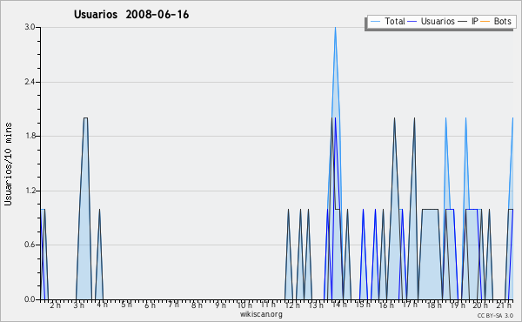522x322 pixels.
Task: Click the '9 h' x-axis label
Action: [220, 305]
